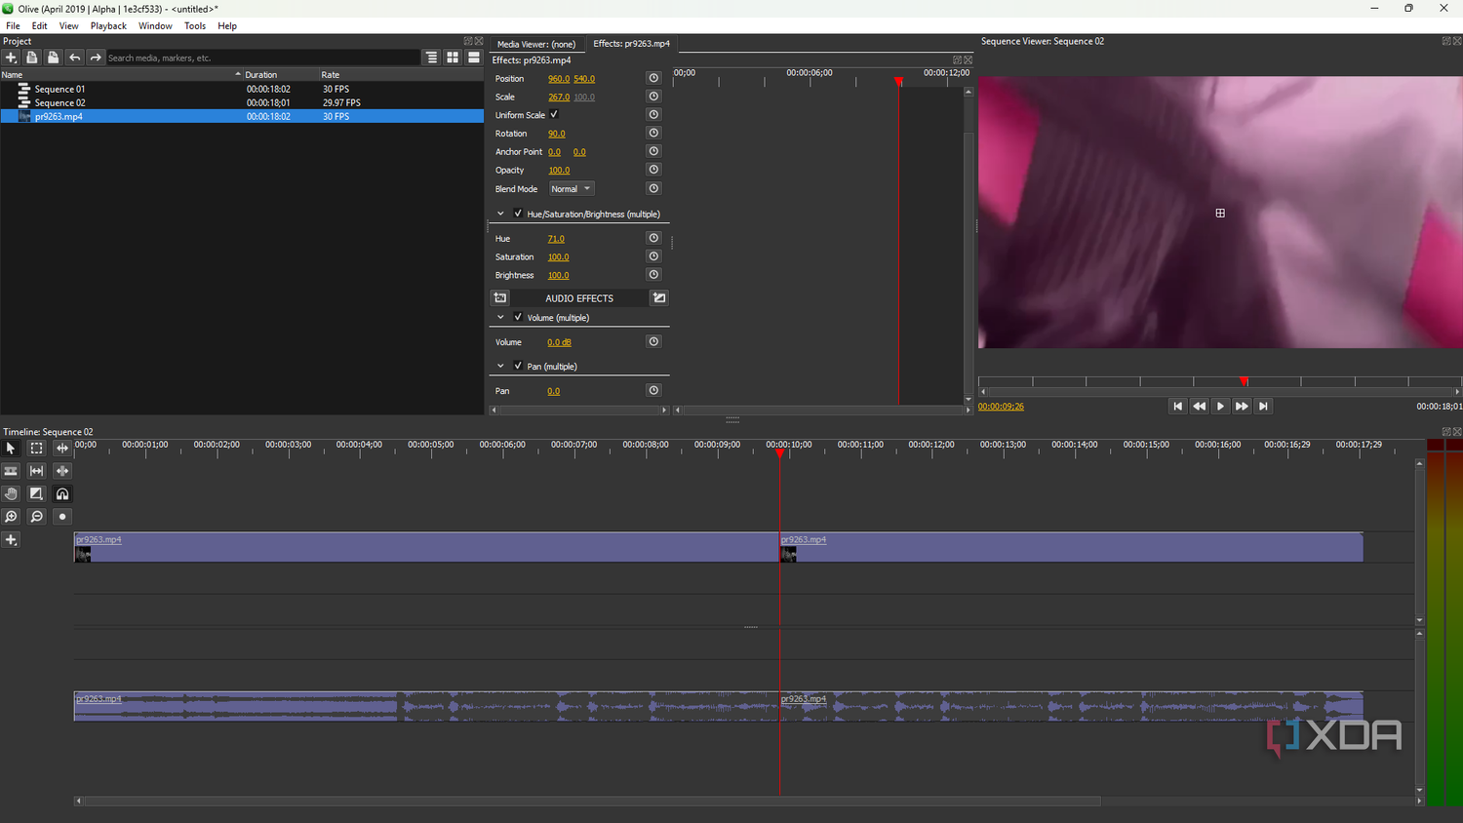The width and height of the screenshot is (1463, 823).
Task: Click timeline Zoom In magnifier
Action: click(x=11, y=517)
